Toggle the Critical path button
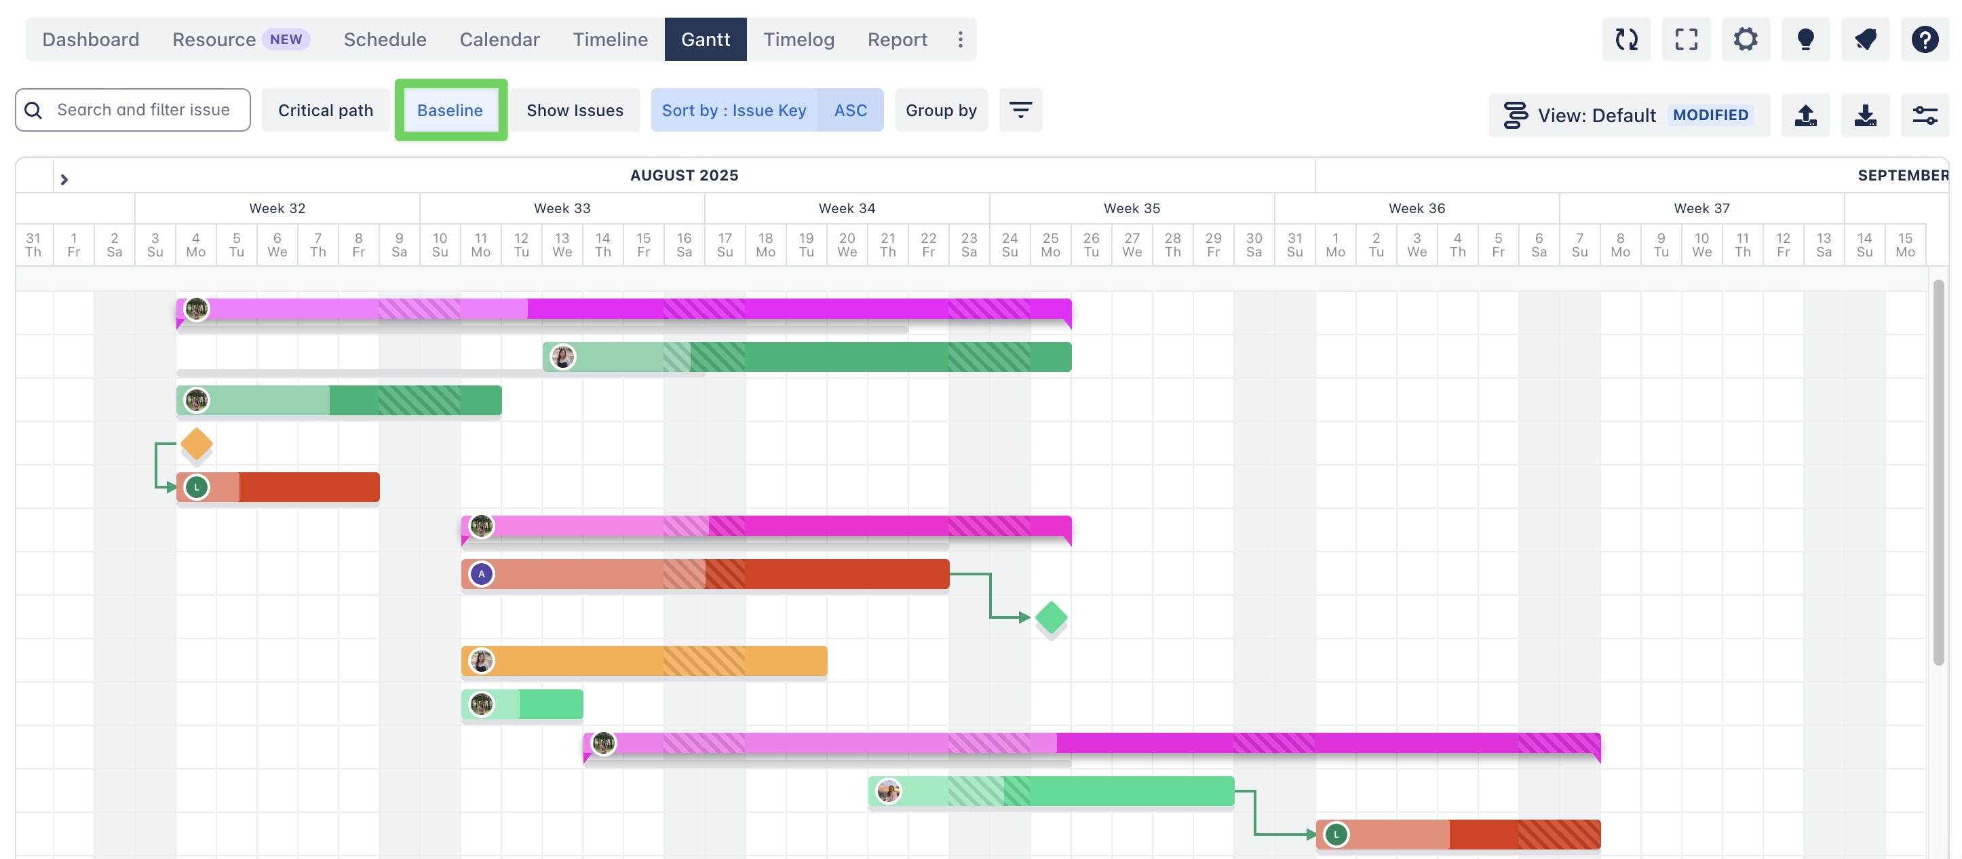This screenshot has height=859, width=1962. (x=325, y=110)
